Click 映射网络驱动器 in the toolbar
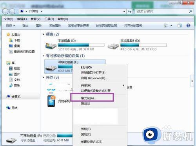The width and height of the screenshot is (196, 146). pos(107,25)
